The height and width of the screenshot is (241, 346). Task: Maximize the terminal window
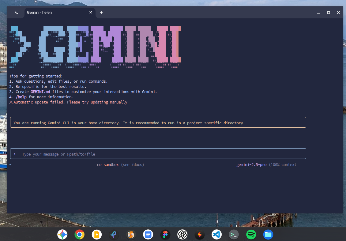pos(329,13)
